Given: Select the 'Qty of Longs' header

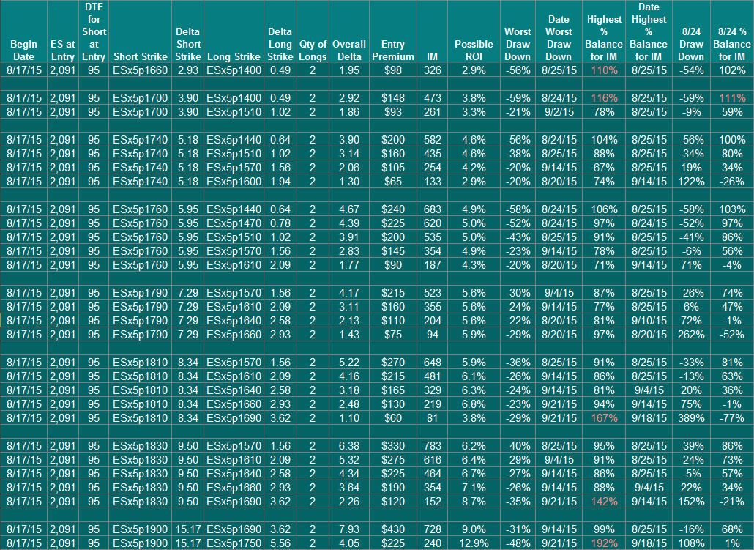Looking at the screenshot, I should [313, 31].
